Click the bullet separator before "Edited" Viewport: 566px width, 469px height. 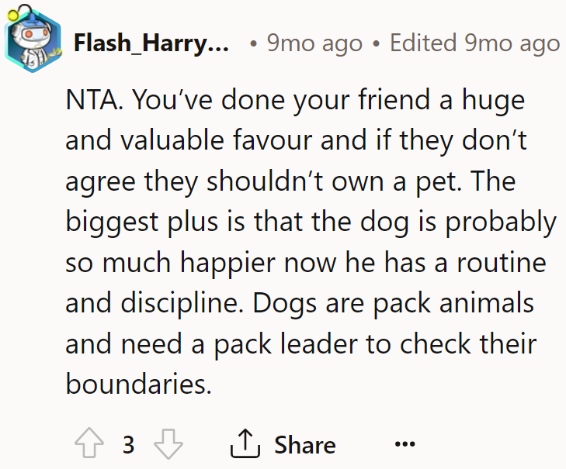click(x=376, y=43)
